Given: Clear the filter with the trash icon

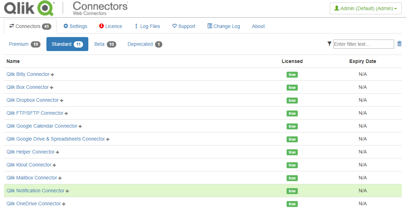Looking at the screenshot, I should (x=399, y=44).
